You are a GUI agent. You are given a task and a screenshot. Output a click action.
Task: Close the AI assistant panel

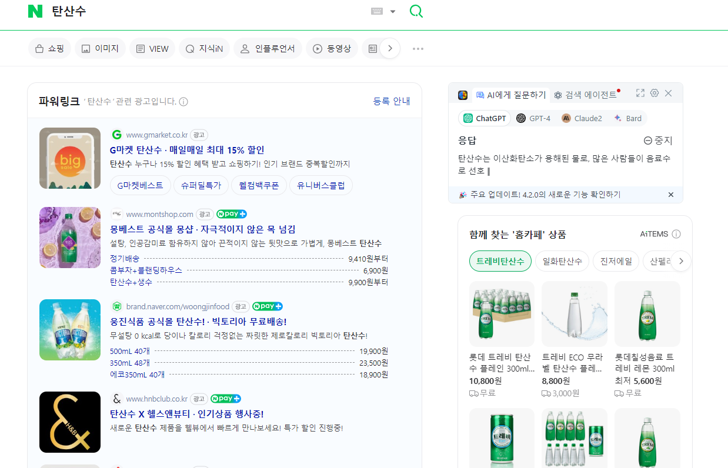[x=669, y=93]
